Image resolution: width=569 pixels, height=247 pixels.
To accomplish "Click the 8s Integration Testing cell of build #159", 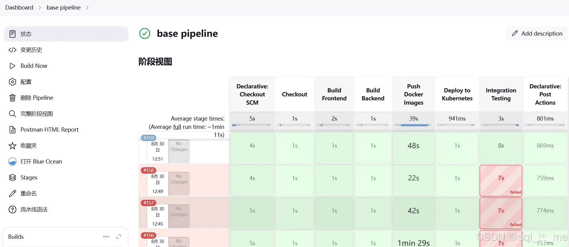I will pos(501,148).
